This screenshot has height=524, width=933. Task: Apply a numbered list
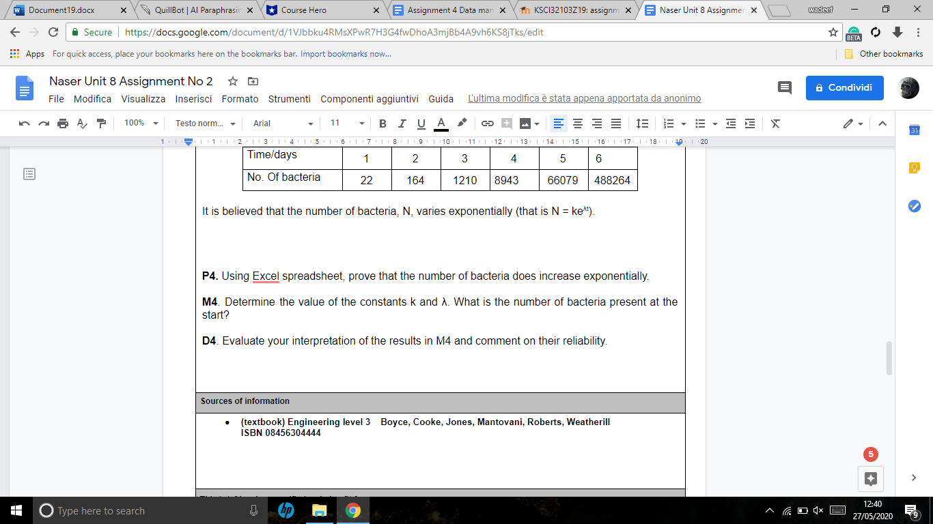pos(668,123)
